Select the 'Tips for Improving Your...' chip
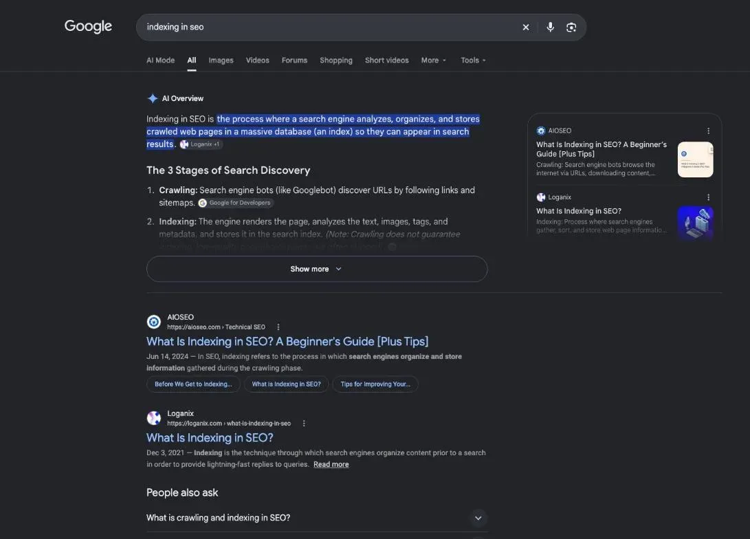The image size is (750, 539). point(375,384)
